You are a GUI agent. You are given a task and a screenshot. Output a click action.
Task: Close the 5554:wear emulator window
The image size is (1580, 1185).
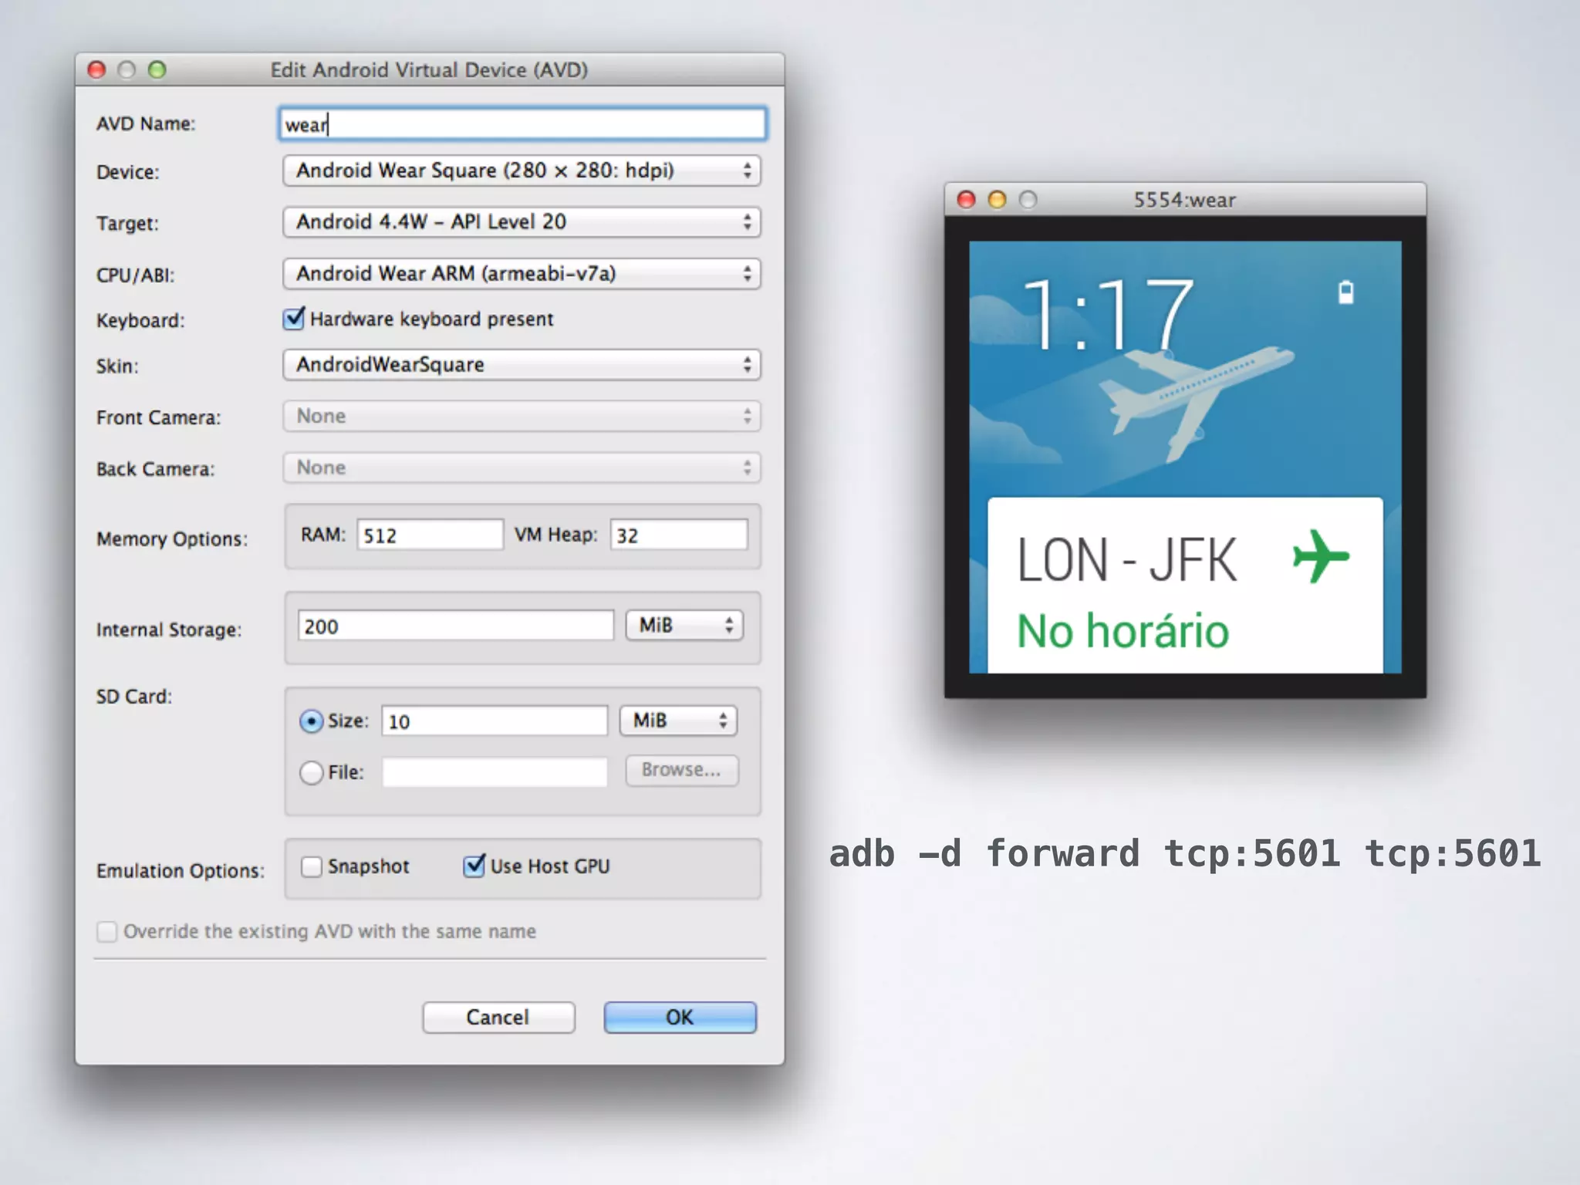[x=966, y=200]
